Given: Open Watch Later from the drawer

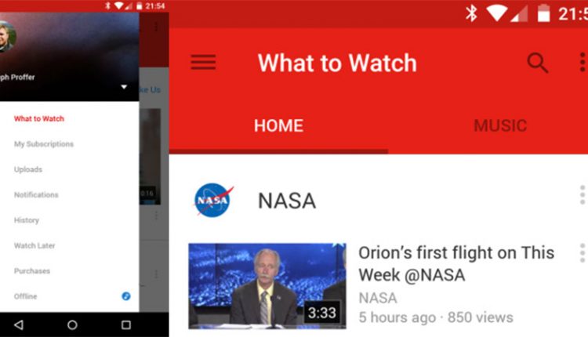Looking at the screenshot, I should click(x=34, y=245).
